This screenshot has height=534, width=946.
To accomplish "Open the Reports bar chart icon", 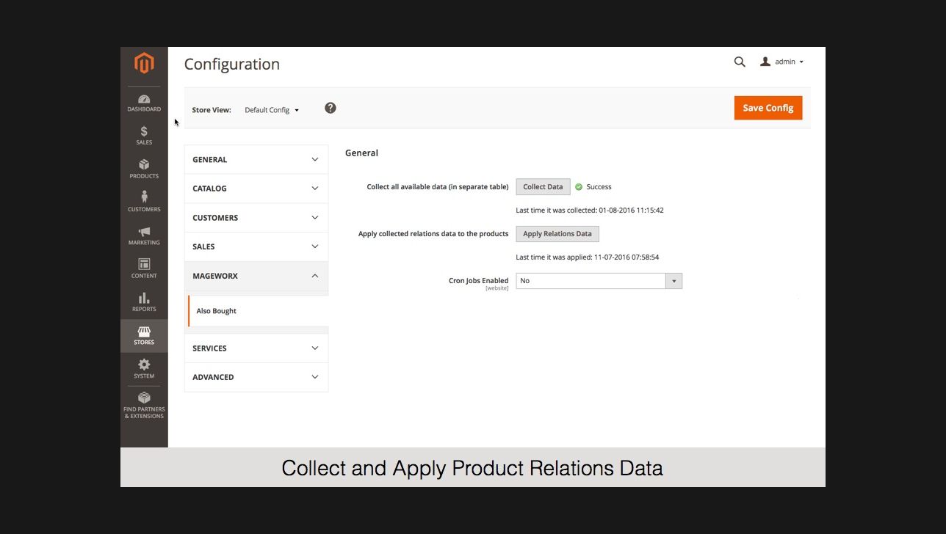I will click(x=144, y=301).
